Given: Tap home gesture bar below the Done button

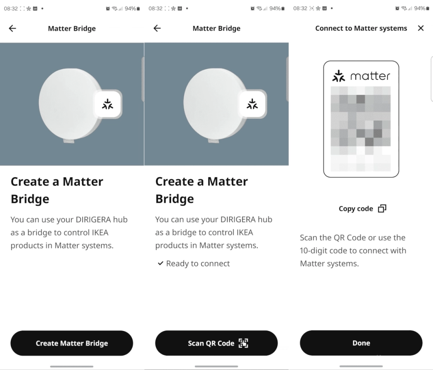Looking at the screenshot, I should 361,367.
